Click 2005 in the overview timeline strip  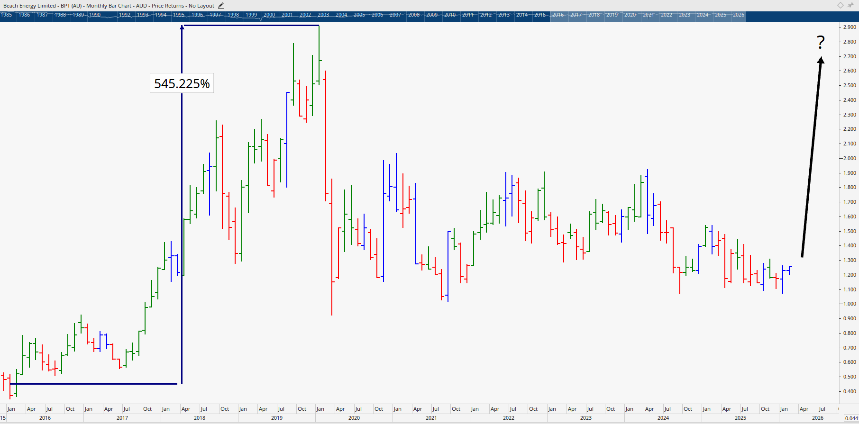[359, 15]
